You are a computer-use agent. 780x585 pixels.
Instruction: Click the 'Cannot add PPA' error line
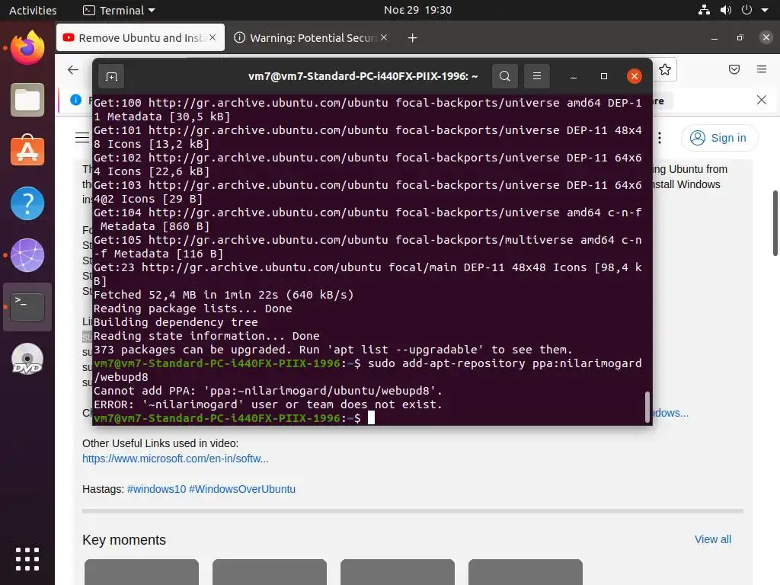pos(267,391)
